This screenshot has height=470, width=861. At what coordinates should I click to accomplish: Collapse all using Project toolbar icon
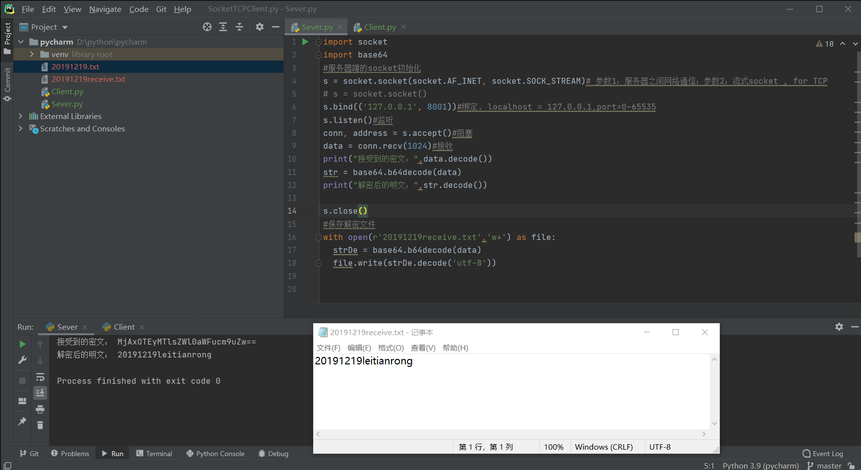click(239, 27)
